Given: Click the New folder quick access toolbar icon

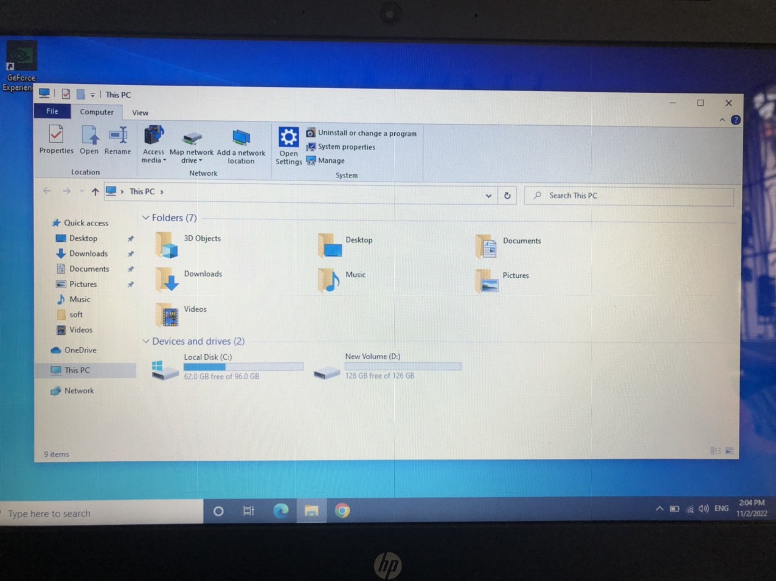Looking at the screenshot, I should (80, 94).
